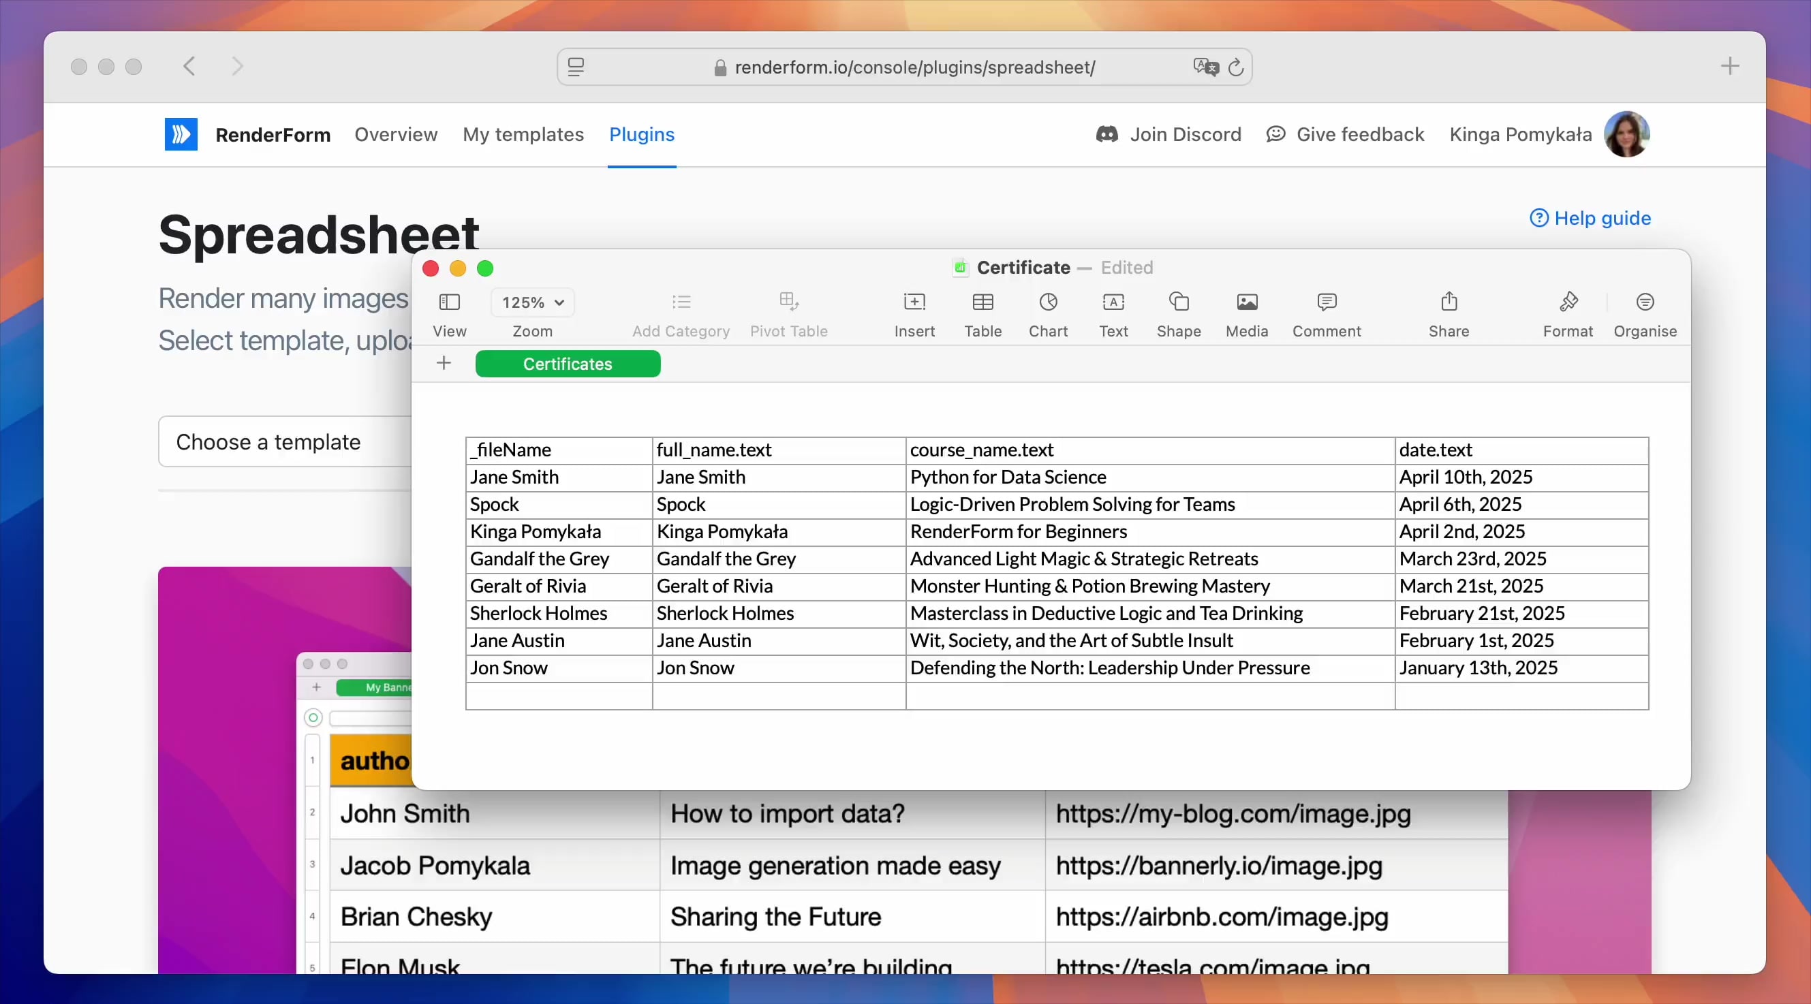Open the Insert toolbar menu
This screenshot has width=1811, height=1004.
pyautogui.click(x=914, y=303)
